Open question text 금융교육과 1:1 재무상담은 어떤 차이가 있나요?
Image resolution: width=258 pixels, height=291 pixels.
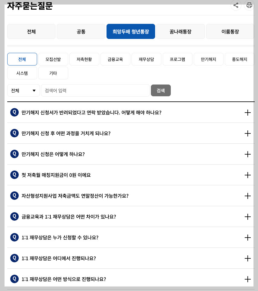point(69,216)
